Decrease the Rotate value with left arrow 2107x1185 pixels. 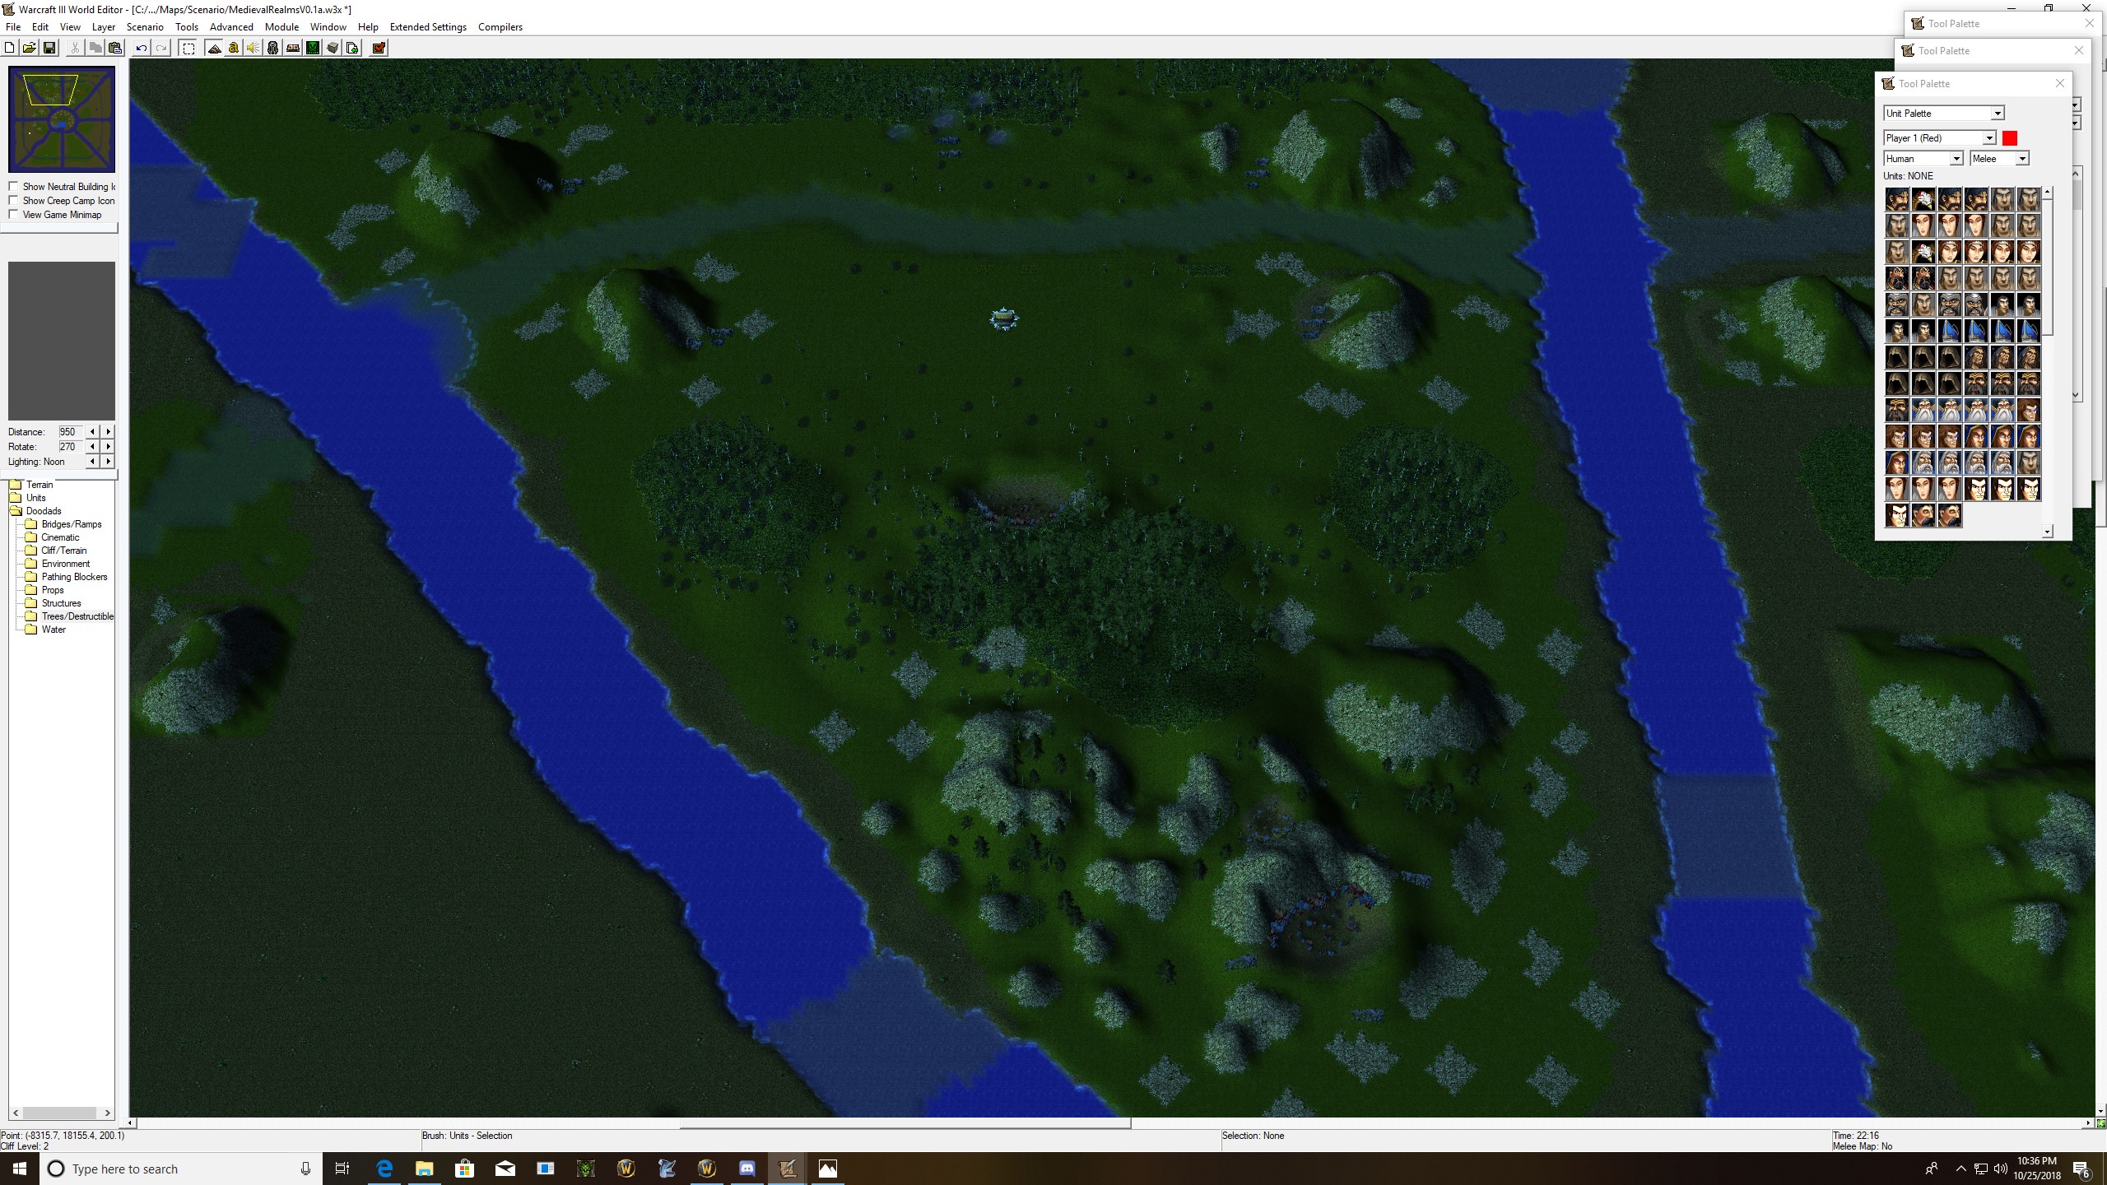point(93,447)
